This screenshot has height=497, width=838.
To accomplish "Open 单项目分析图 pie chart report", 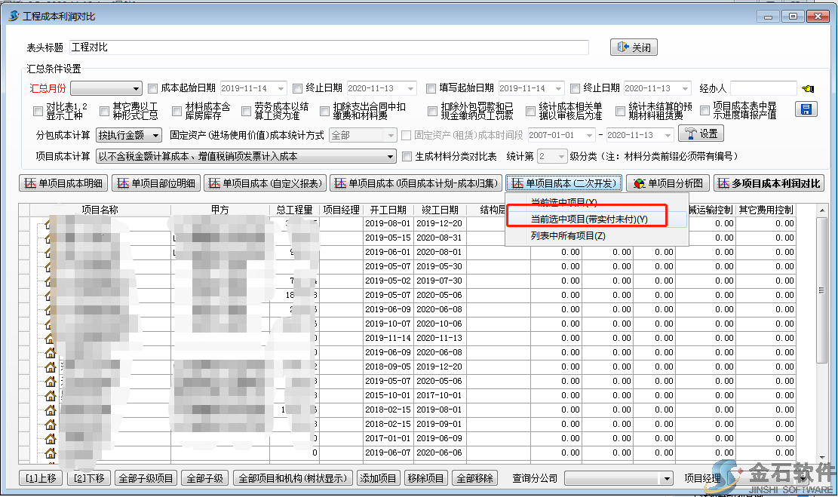I will (668, 183).
